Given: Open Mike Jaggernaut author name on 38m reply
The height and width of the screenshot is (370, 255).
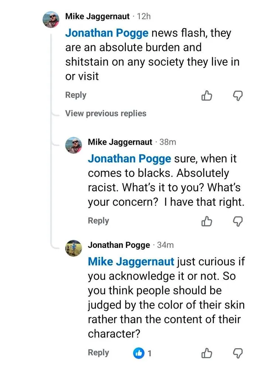Looking at the screenshot, I should (x=120, y=142).
